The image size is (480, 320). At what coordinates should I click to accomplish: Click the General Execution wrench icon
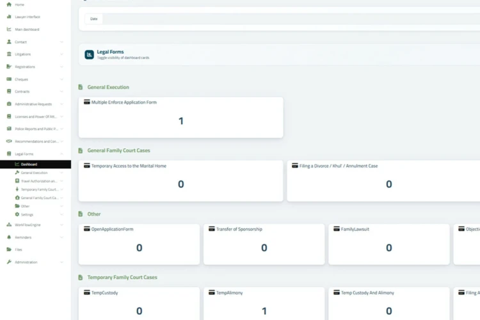(17, 172)
